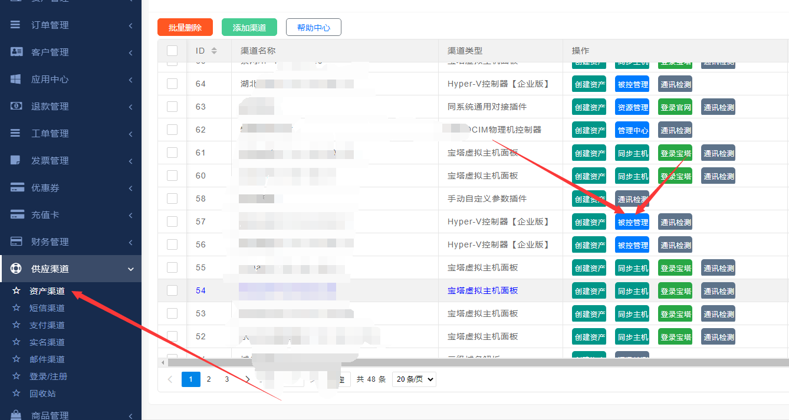
Task: Click the 应用中心 windows icon
Action: pos(16,79)
